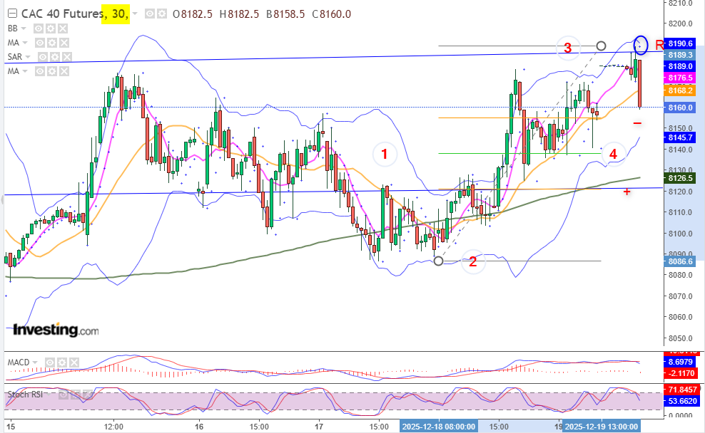Viewport: 705px width, 433px height.
Task: Expand the Stoch RSI dropdown arrow
Action: pos(49,395)
